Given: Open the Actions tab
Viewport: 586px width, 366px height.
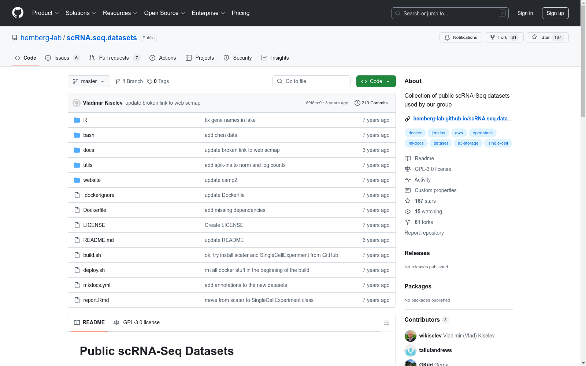Looking at the screenshot, I should pyautogui.click(x=163, y=58).
